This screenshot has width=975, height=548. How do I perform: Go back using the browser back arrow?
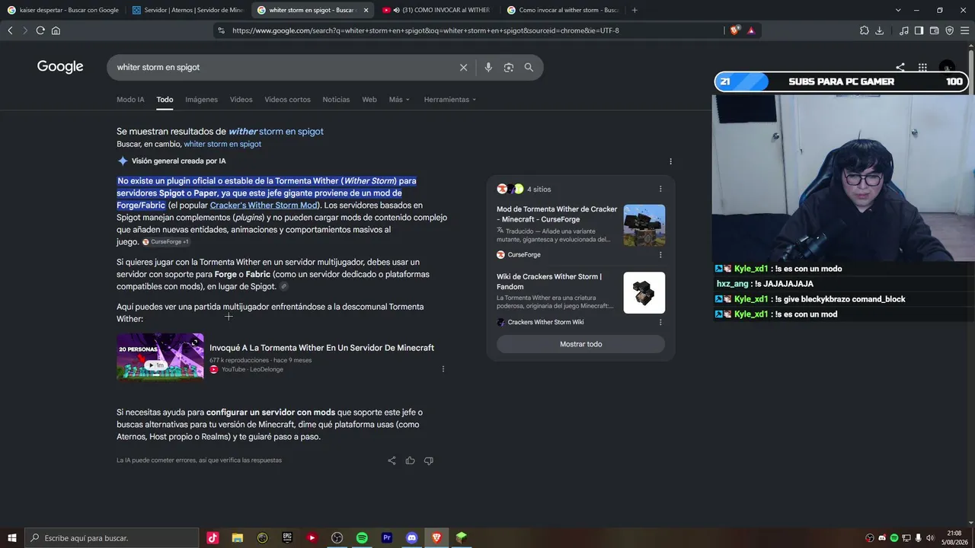click(10, 30)
